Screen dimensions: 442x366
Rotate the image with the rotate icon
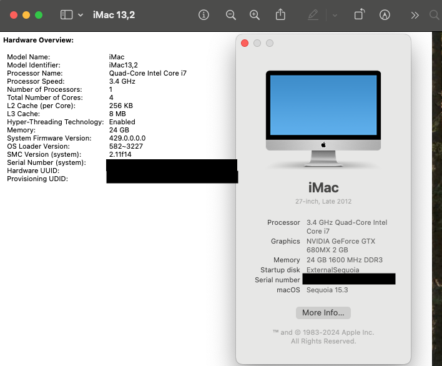point(360,14)
